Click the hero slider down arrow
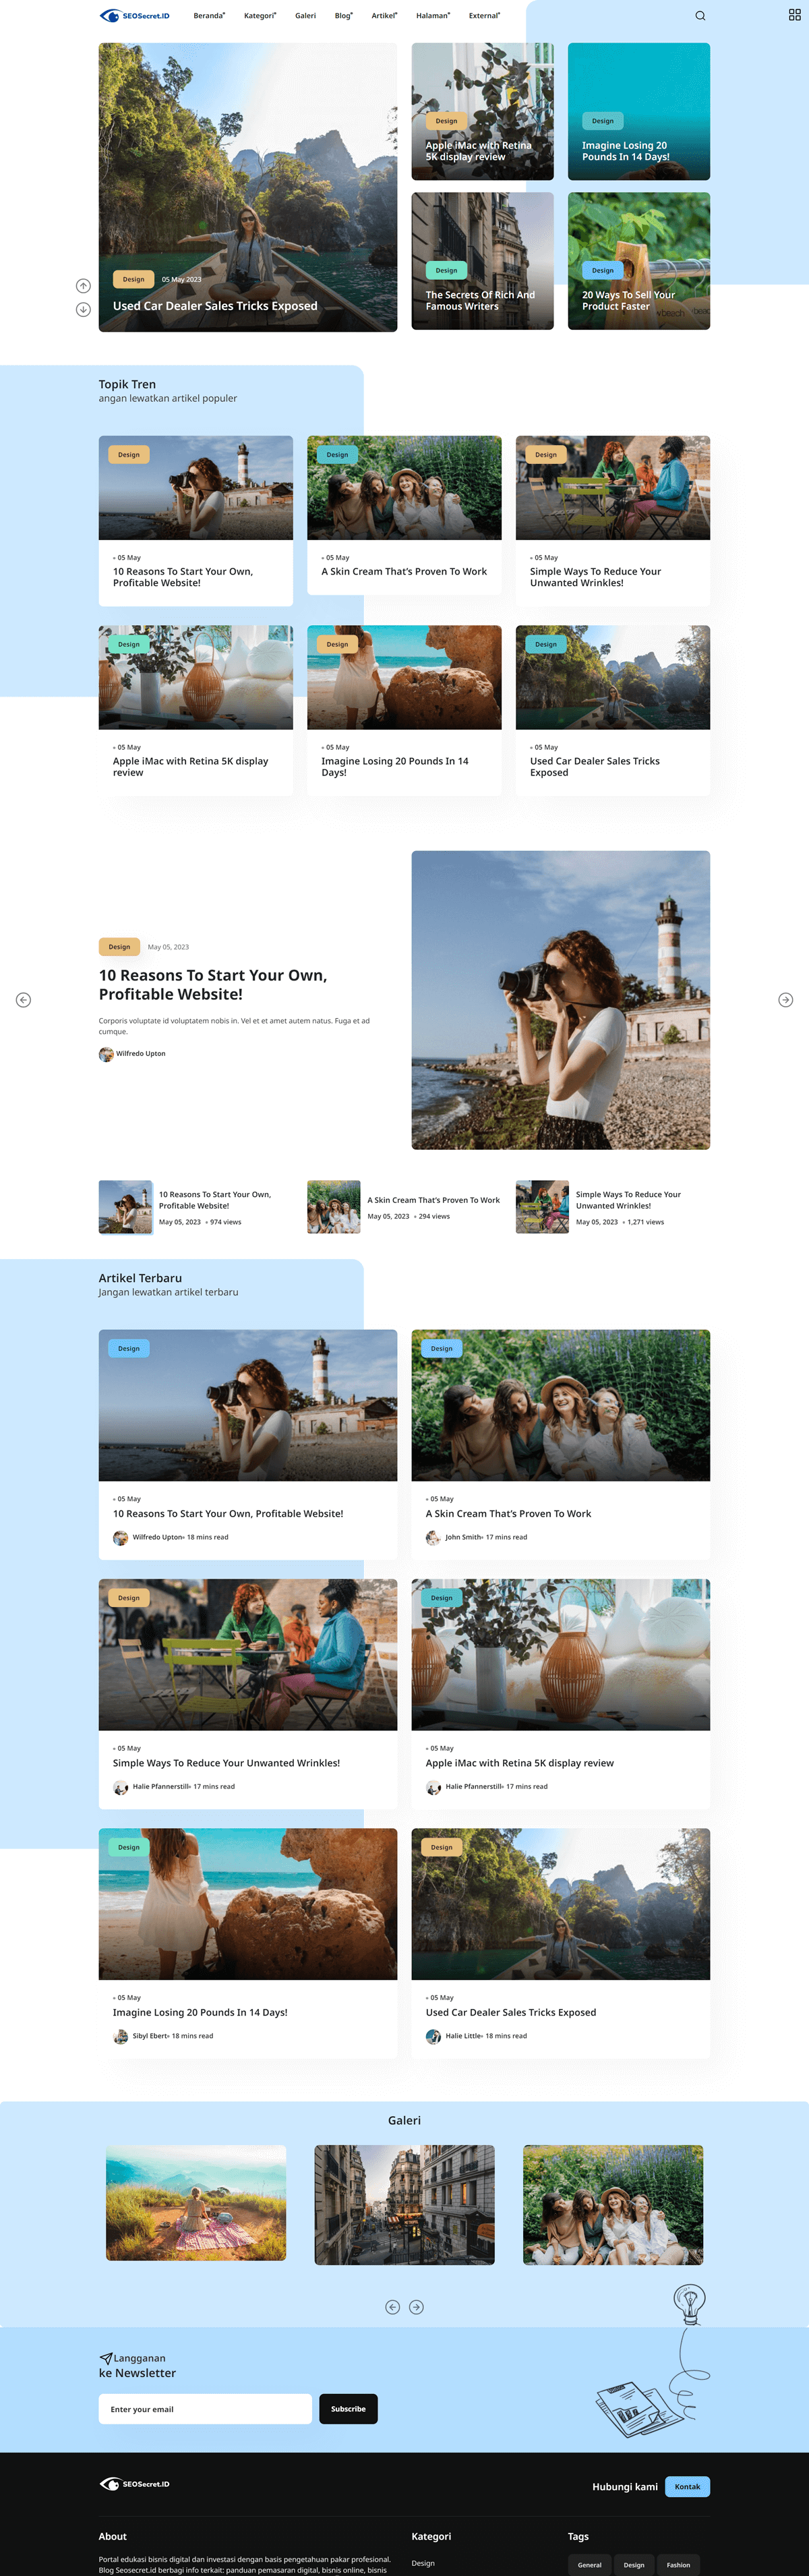The width and height of the screenshot is (809, 2576). click(x=83, y=310)
